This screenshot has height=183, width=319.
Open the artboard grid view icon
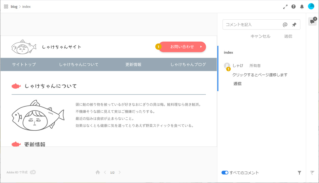6,6
